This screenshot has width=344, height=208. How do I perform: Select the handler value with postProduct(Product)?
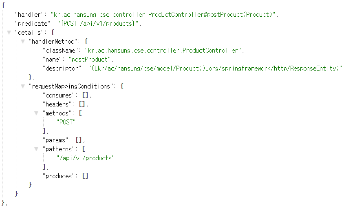pos(163,15)
